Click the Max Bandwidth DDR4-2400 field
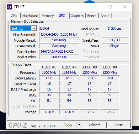 pos(59,34)
